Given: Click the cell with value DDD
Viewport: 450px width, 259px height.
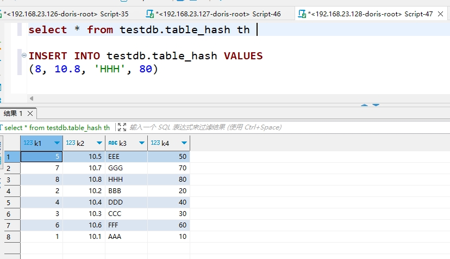Looking at the screenshot, I should click(126, 202).
